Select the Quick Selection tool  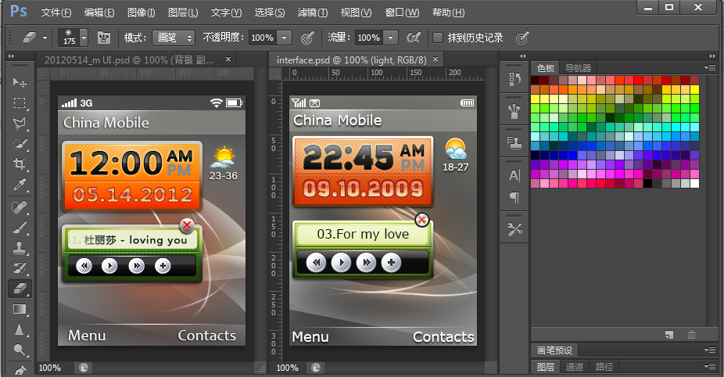(20, 144)
